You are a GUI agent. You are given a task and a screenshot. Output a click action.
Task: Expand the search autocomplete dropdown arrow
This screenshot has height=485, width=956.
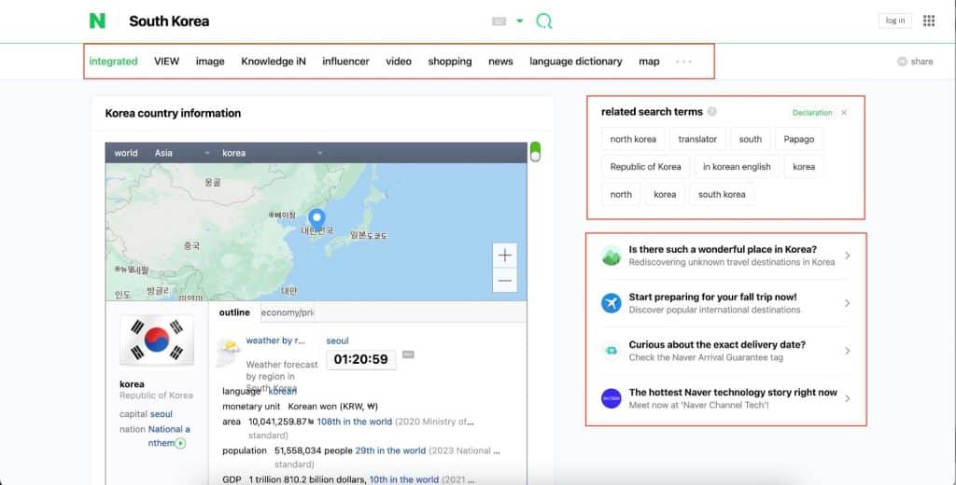pyautogui.click(x=520, y=21)
